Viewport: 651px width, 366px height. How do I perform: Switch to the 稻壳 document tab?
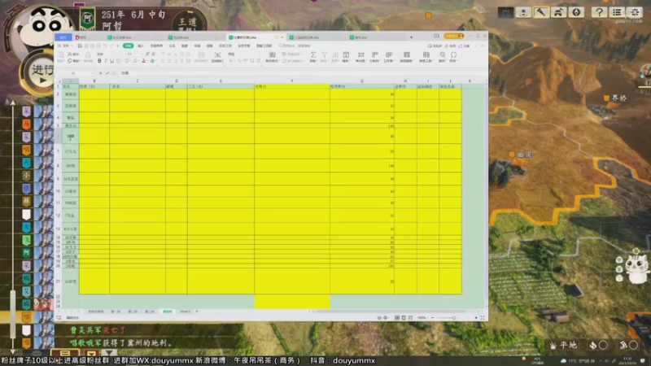pos(81,37)
